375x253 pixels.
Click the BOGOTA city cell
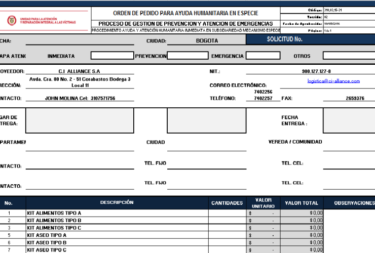[207, 41]
